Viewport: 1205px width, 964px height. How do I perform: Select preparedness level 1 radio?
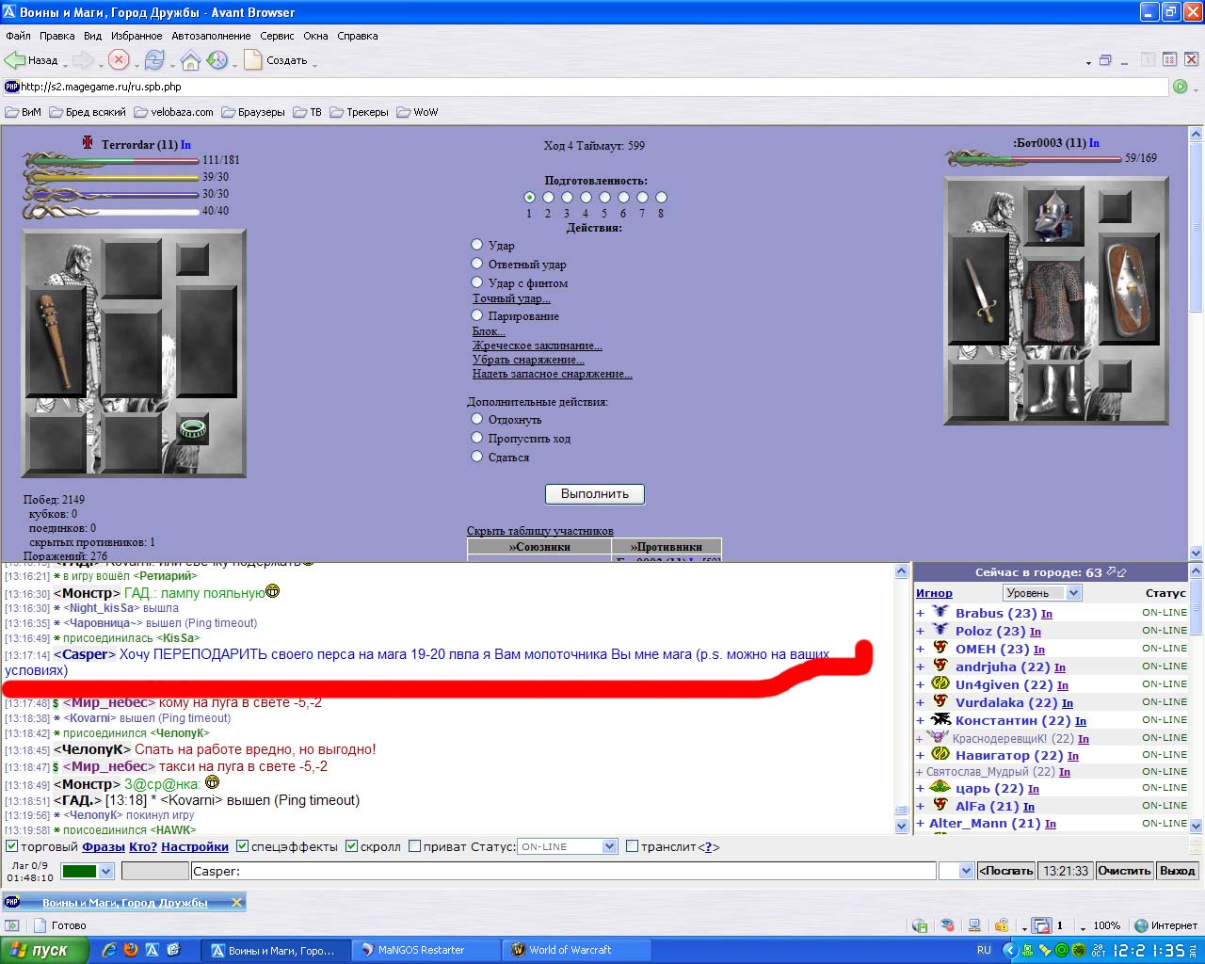(529, 198)
